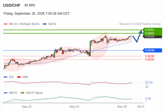
Task: Click the RSI value 63.55
Action: point(149,83)
